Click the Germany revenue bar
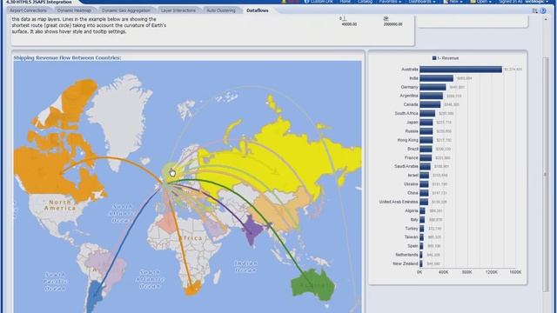This screenshot has height=313, width=557. coord(433,87)
